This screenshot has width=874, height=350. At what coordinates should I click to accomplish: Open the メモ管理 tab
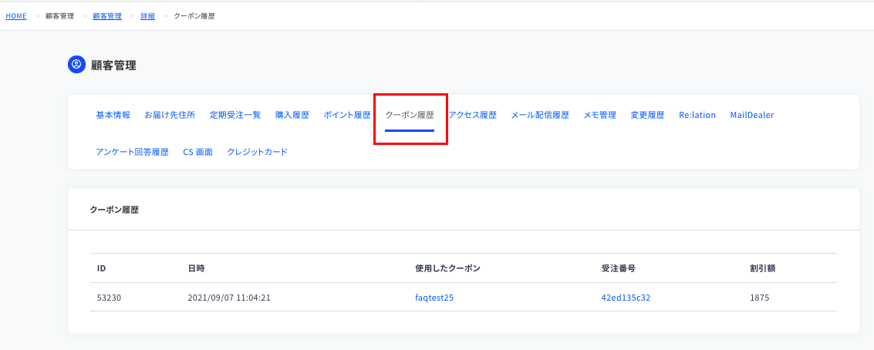599,116
